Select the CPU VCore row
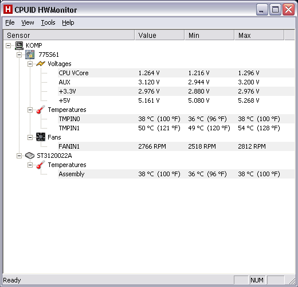This screenshot has width=298, height=287. click(x=176, y=73)
